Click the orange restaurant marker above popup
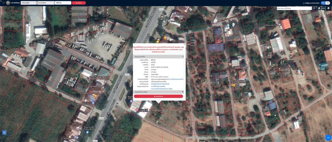 click(165, 38)
